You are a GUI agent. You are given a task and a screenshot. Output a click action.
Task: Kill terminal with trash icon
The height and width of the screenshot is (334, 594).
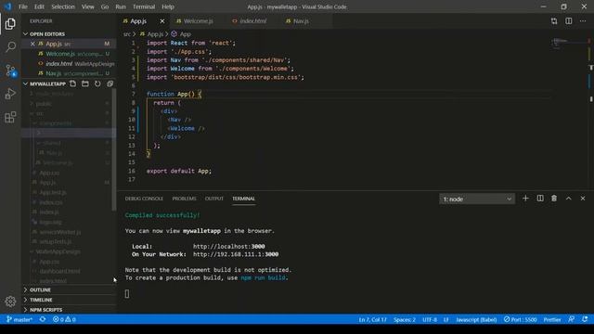(554, 199)
